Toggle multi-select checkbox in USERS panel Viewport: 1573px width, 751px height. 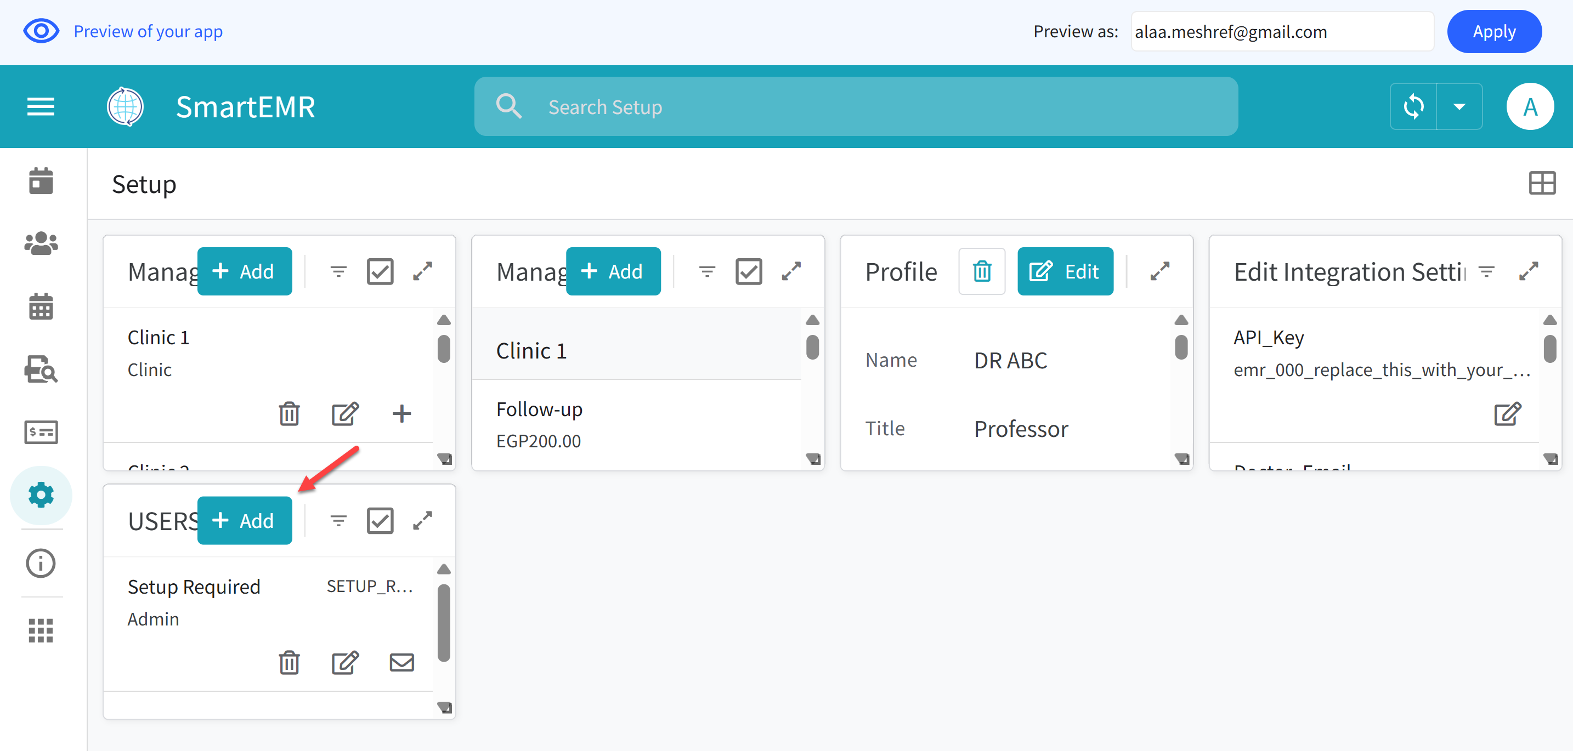pos(380,520)
